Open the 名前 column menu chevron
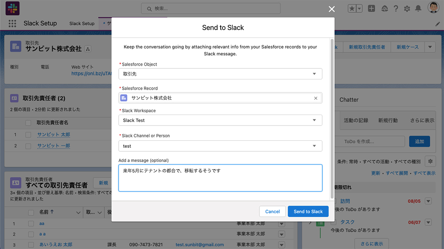 pyautogui.click(x=78, y=213)
